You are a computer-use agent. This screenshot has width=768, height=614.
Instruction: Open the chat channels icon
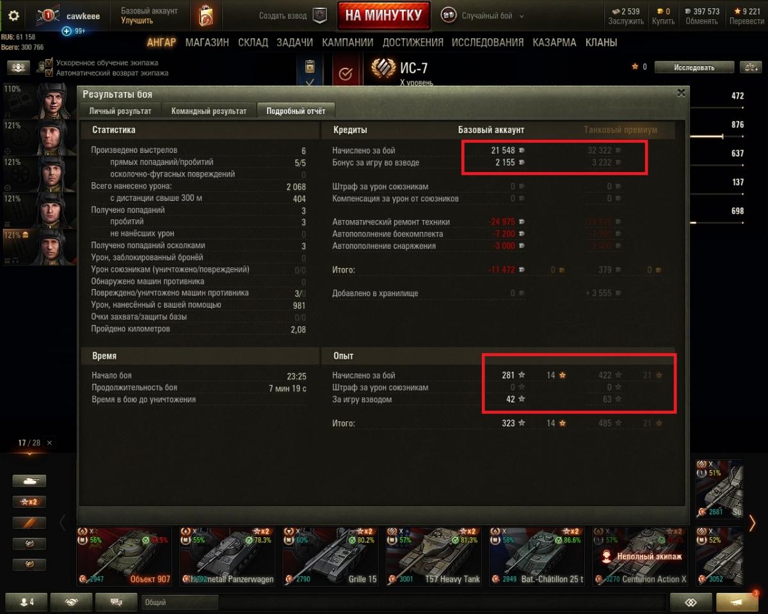(x=116, y=602)
